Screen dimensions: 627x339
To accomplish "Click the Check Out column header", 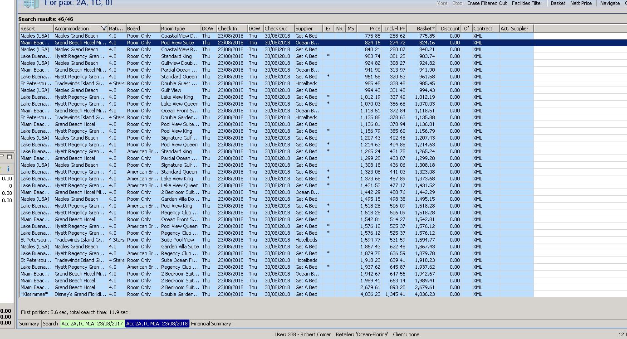I will click(x=279, y=29).
